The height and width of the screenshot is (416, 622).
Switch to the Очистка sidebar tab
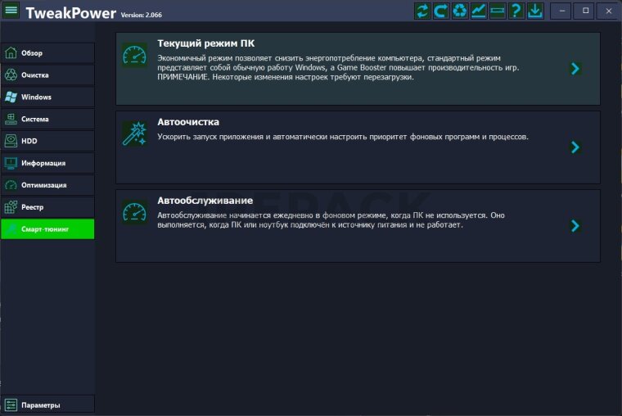click(x=47, y=75)
